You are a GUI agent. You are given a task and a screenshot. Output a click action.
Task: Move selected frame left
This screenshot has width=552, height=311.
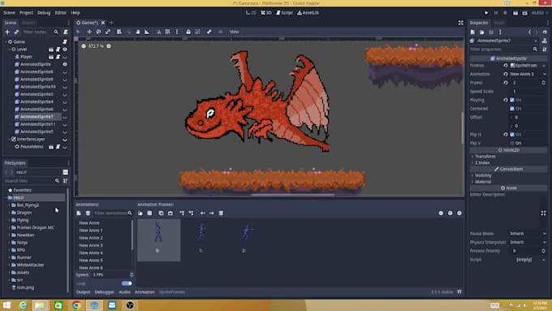point(202,213)
